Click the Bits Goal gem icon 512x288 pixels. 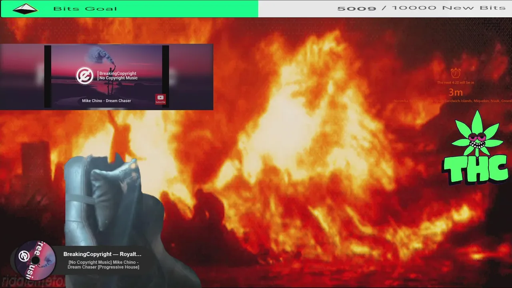click(25, 8)
